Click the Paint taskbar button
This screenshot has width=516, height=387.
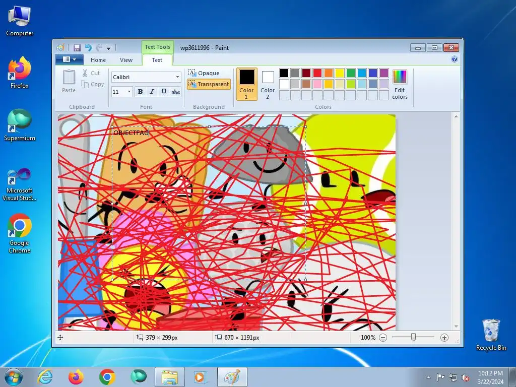click(232, 377)
